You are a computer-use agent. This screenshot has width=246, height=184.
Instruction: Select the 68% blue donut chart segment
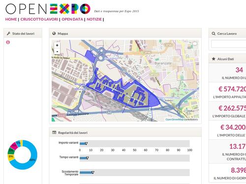[x=33, y=159]
